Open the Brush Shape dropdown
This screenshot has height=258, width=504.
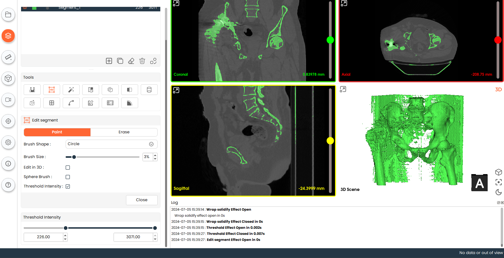click(x=111, y=144)
